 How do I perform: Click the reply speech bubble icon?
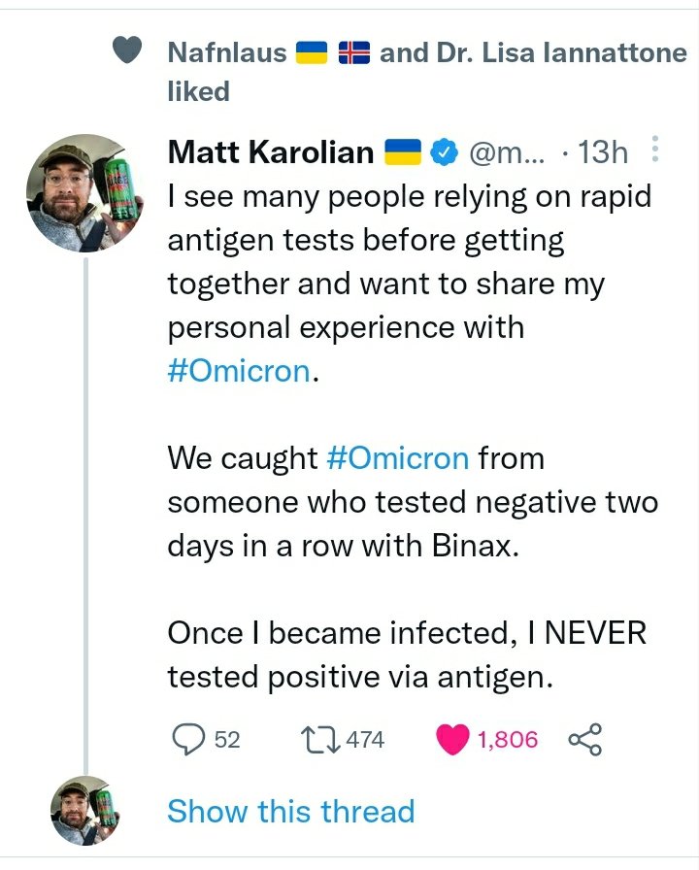coord(186,740)
